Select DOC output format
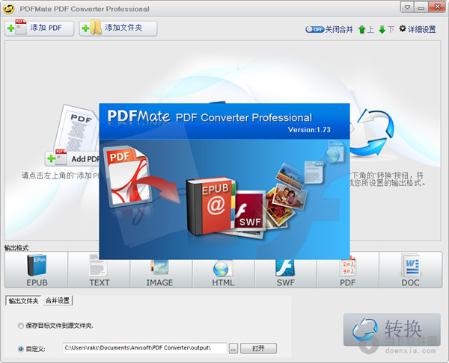 [411, 270]
